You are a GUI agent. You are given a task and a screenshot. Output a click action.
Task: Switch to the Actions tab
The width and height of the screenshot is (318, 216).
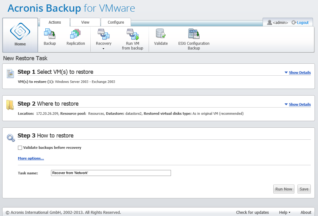[x=55, y=22]
